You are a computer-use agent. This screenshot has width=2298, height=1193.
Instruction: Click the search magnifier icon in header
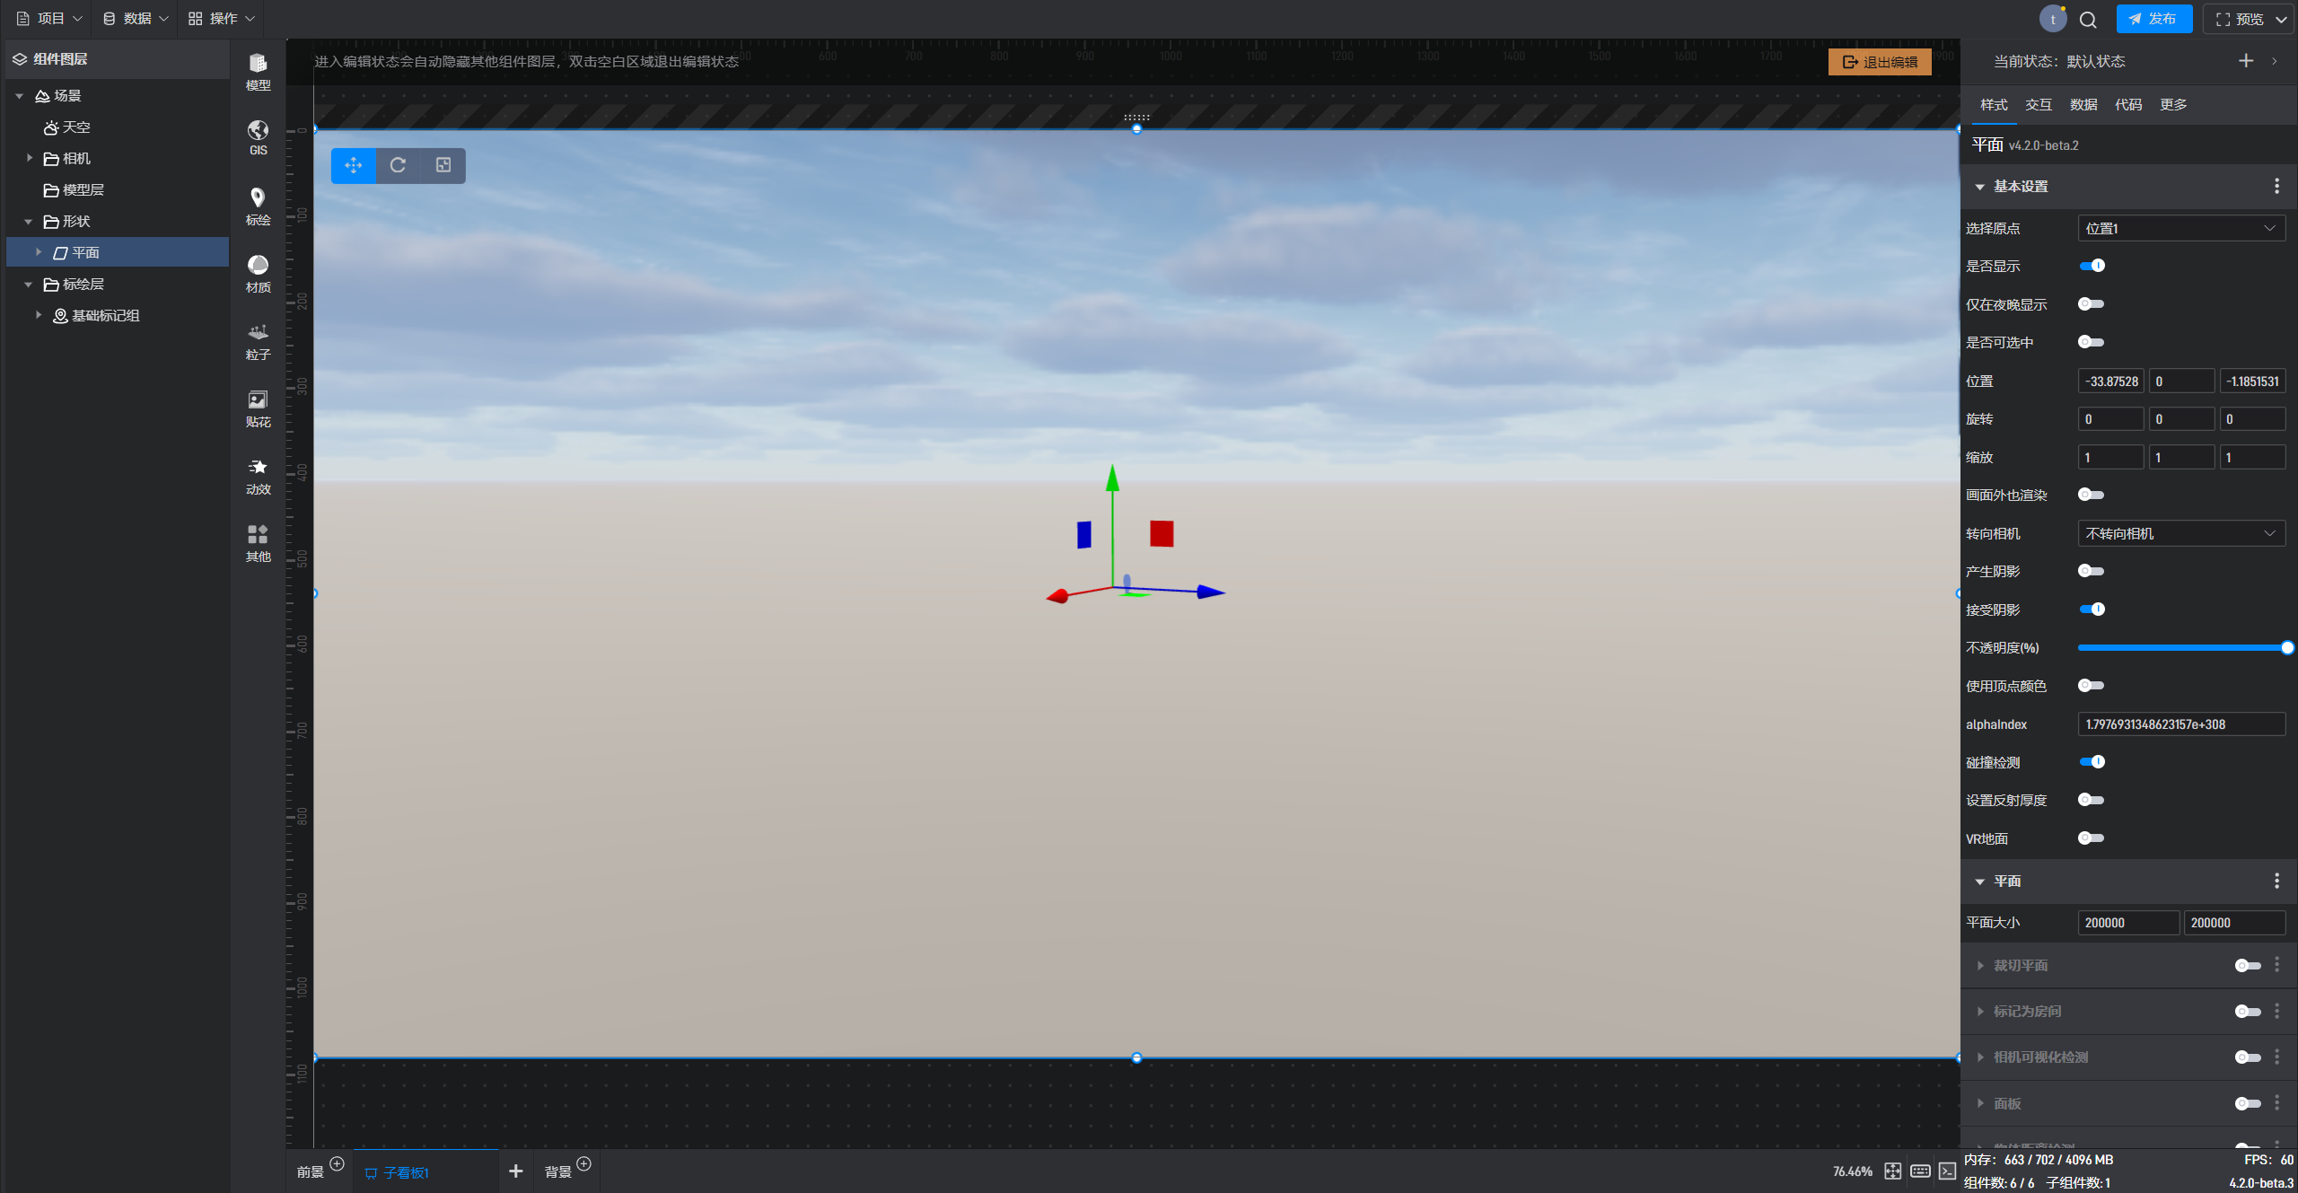2088,20
